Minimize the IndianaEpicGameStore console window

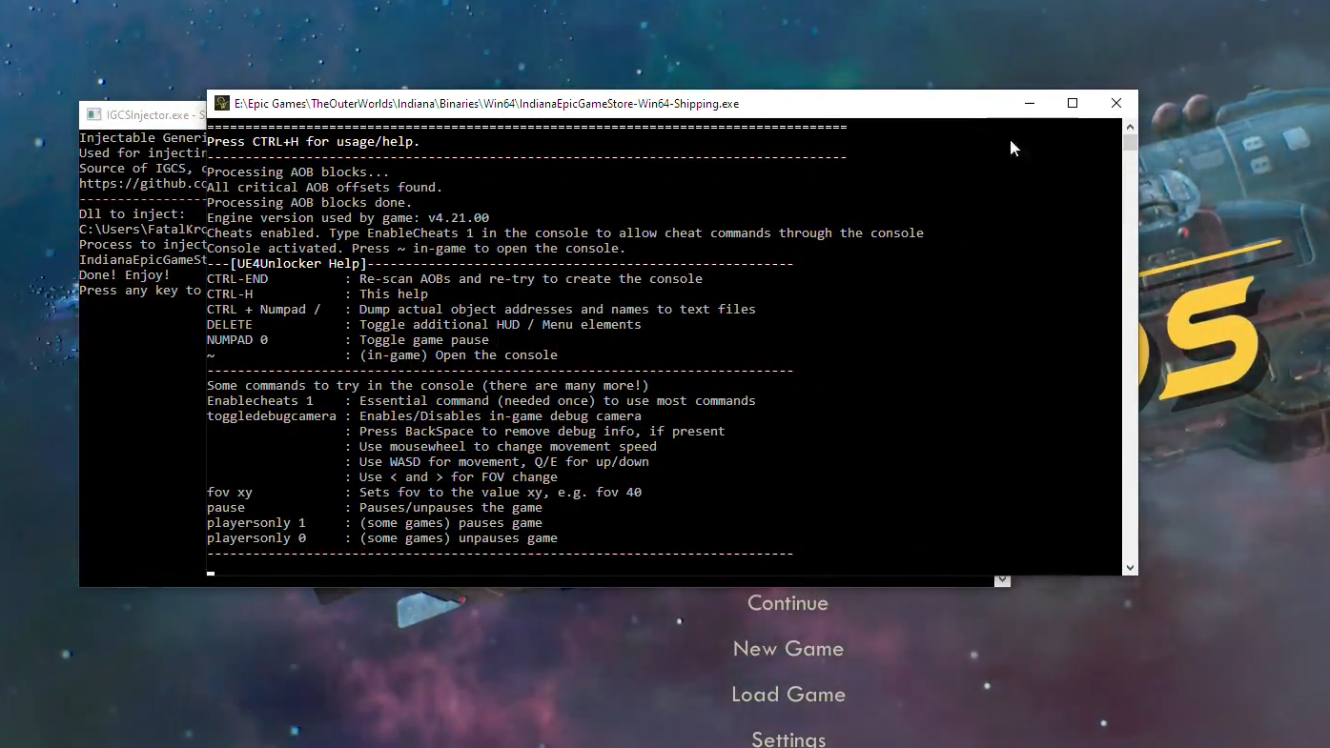tap(1030, 104)
